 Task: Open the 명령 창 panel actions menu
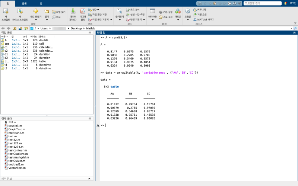(x=294, y=33)
